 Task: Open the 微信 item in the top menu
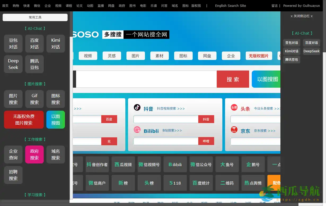37,6
